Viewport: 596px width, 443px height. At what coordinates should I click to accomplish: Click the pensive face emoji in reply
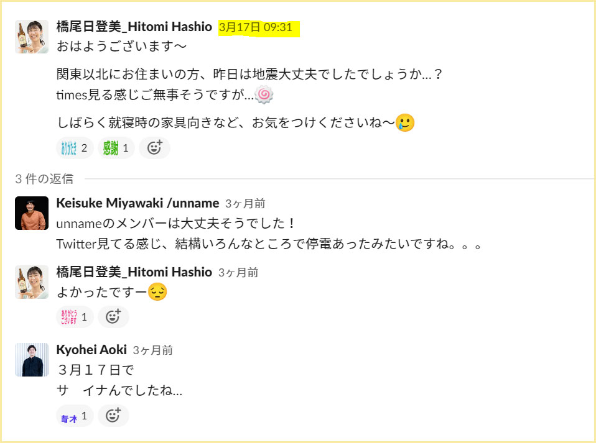click(x=157, y=292)
